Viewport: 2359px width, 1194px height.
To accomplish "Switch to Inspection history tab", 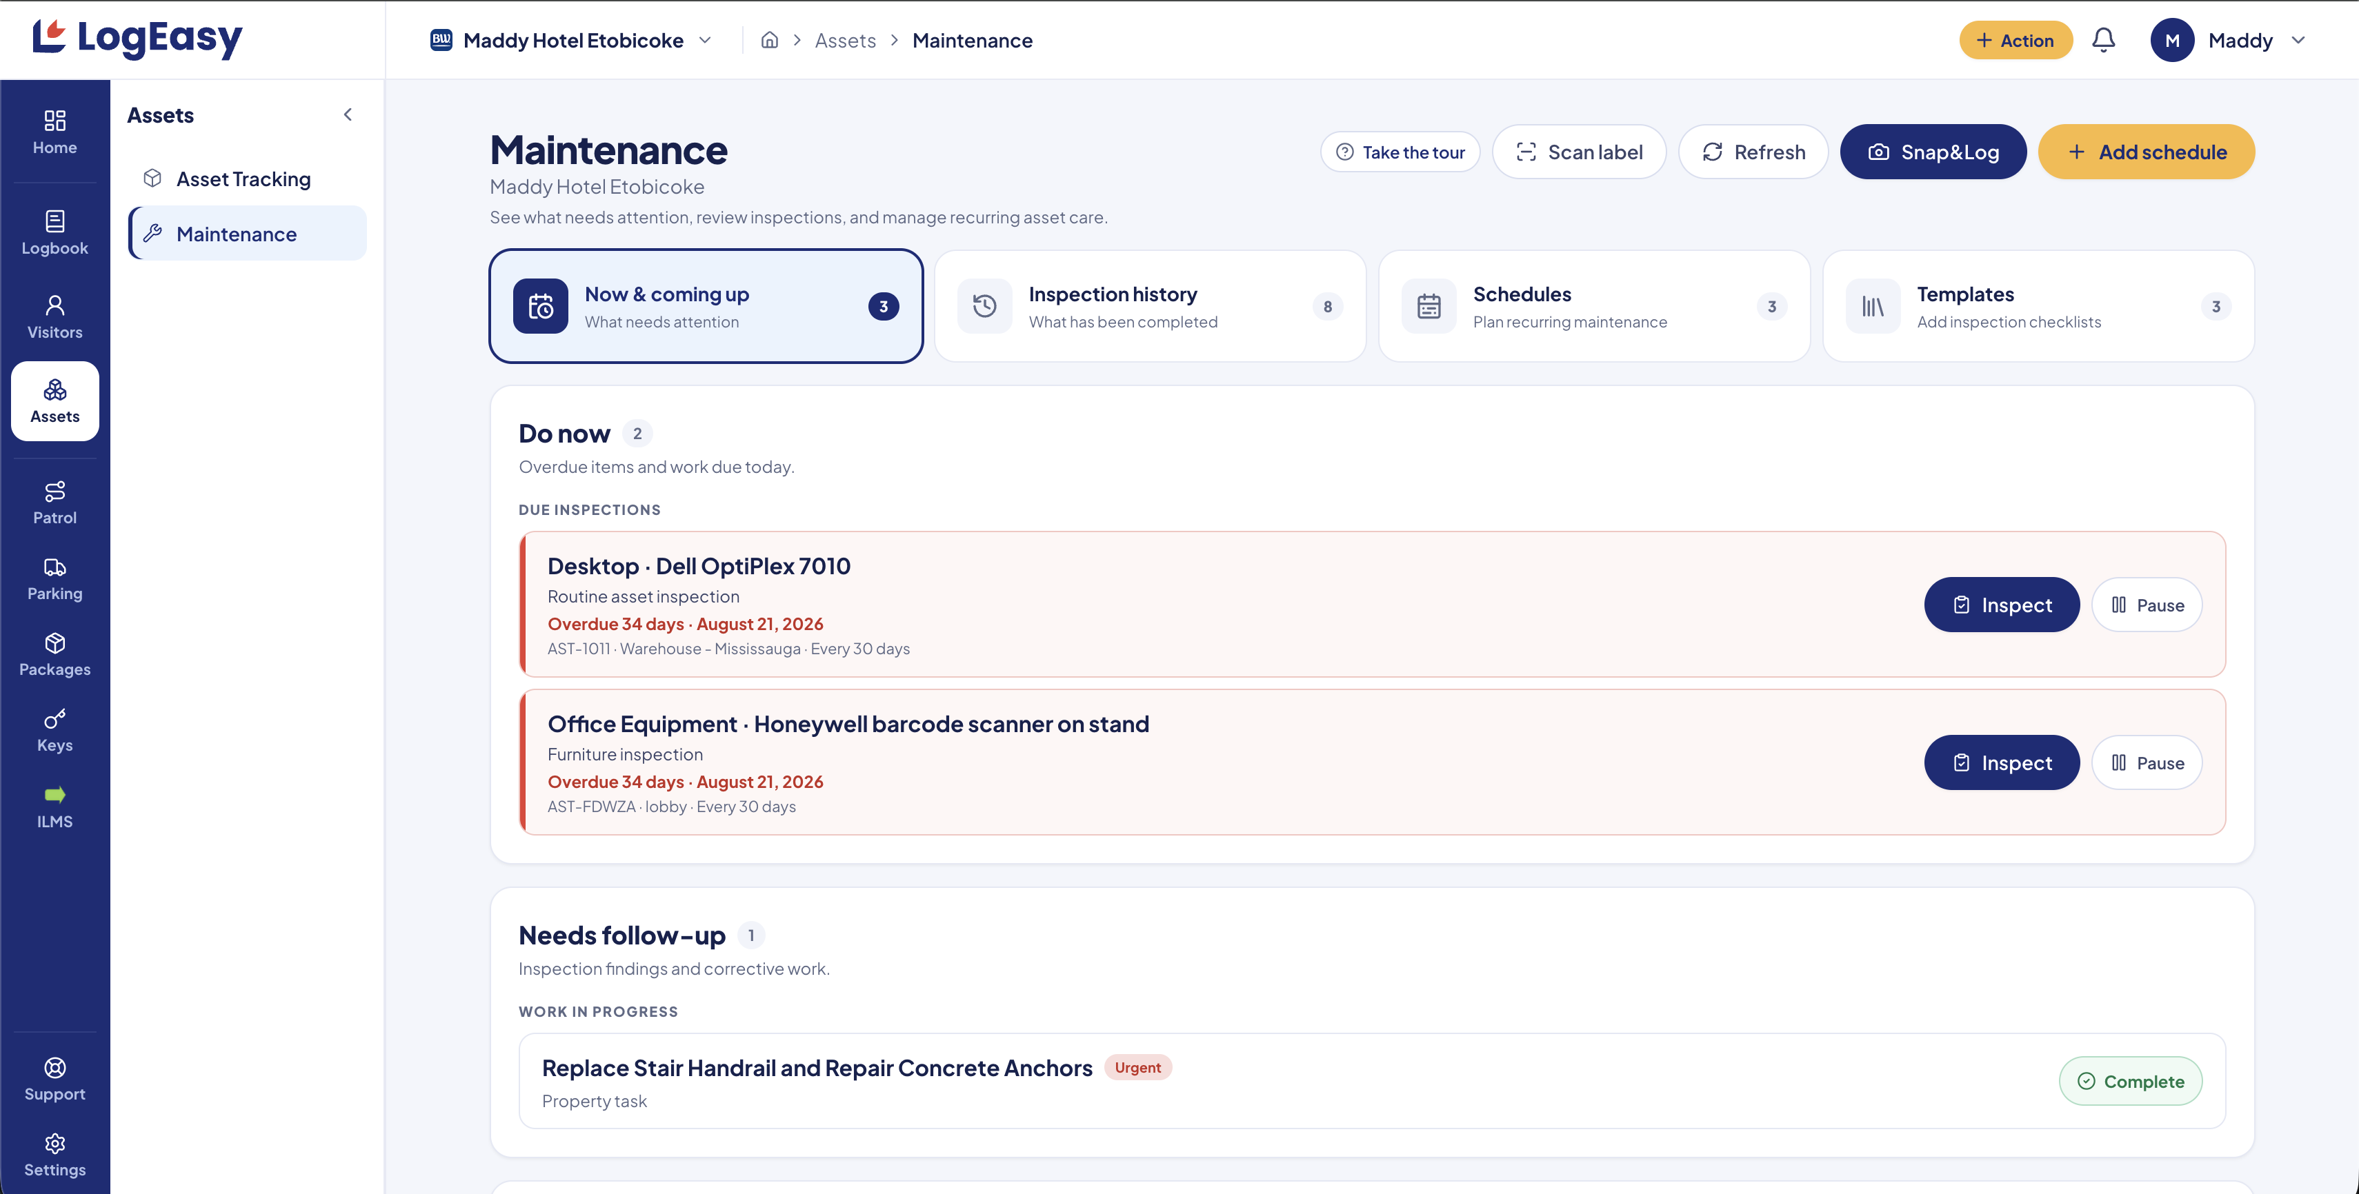I will [x=1151, y=307].
